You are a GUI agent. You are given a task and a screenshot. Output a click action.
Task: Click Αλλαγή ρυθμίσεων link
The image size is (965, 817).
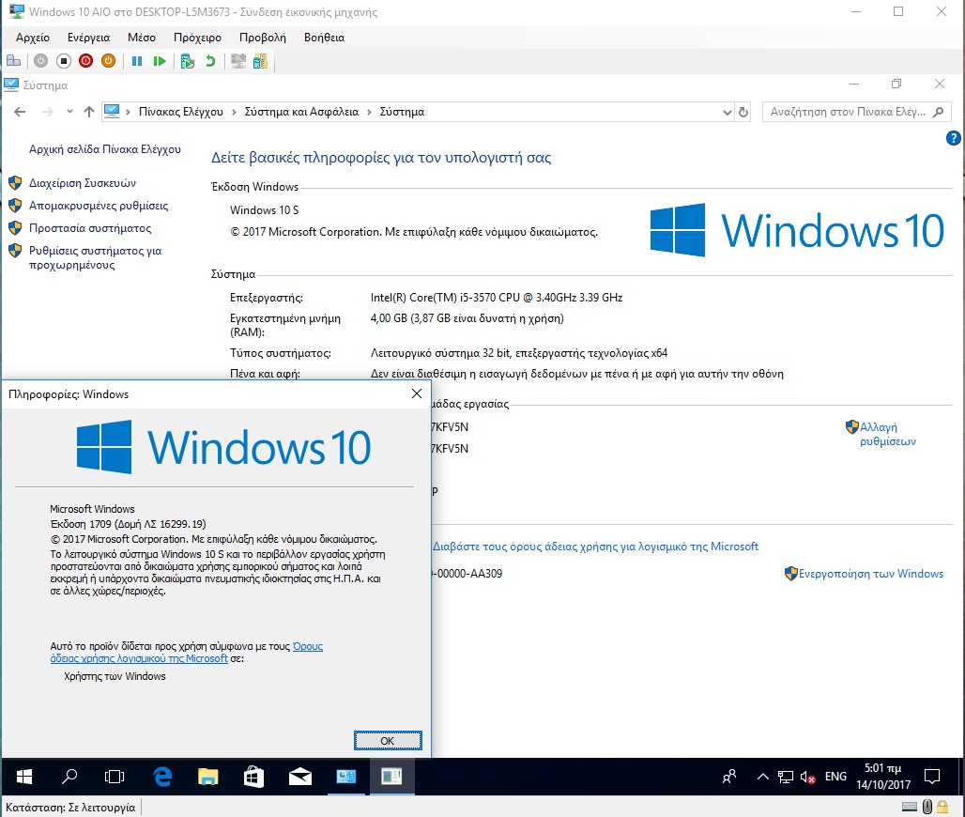pos(887,434)
